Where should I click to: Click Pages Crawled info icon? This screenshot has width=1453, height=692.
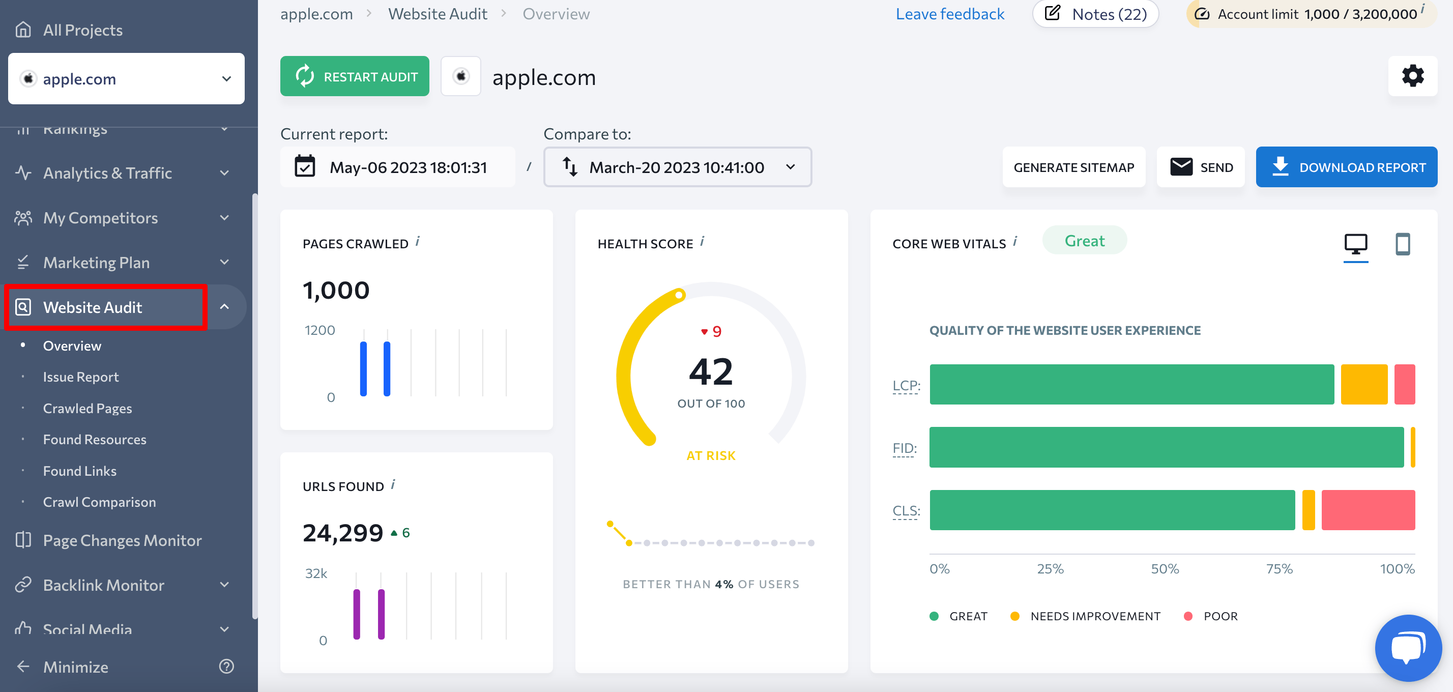click(x=418, y=241)
